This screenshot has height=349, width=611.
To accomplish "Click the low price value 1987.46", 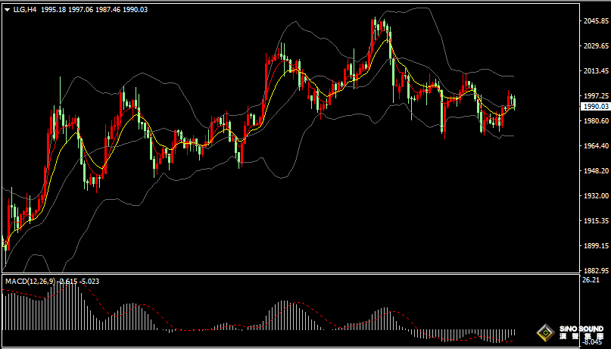I will pyautogui.click(x=108, y=9).
